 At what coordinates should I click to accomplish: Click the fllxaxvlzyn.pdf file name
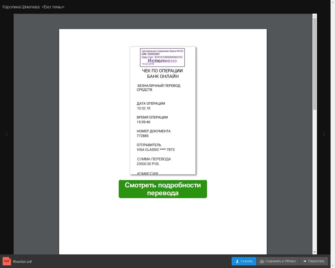(x=23, y=262)
